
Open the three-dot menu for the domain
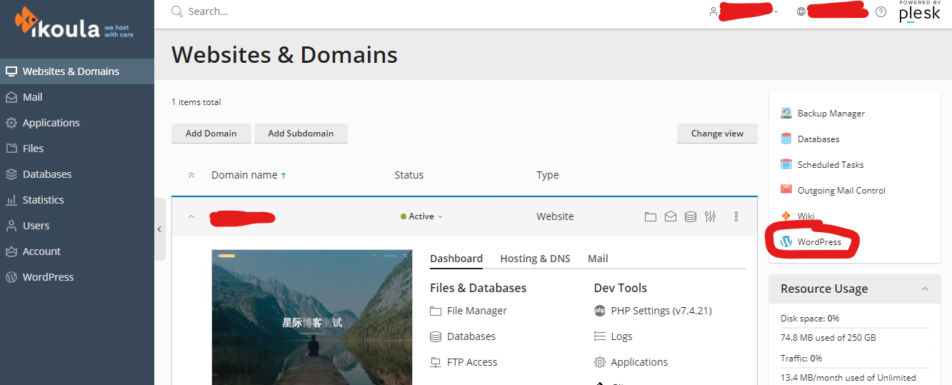pyautogui.click(x=736, y=216)
